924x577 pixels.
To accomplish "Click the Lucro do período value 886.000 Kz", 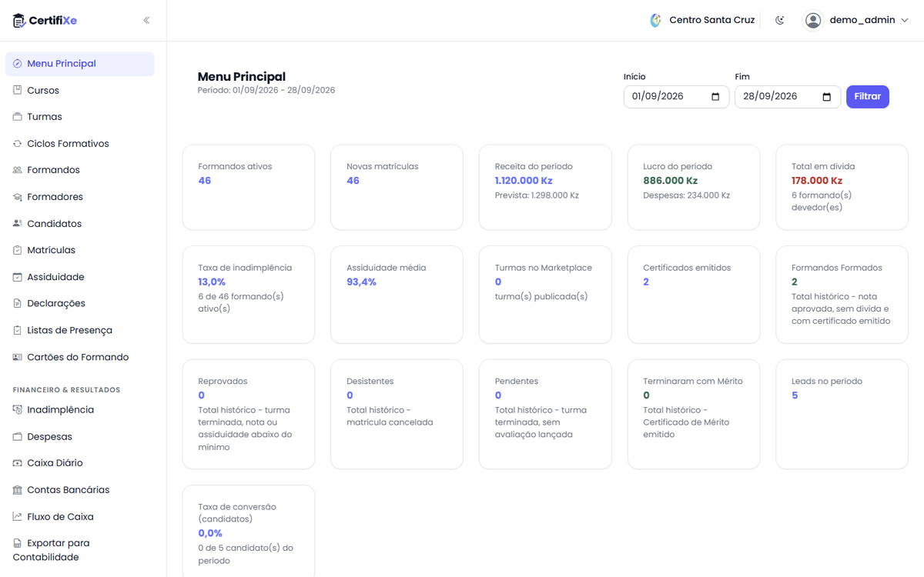I will (x=671, y=181).
